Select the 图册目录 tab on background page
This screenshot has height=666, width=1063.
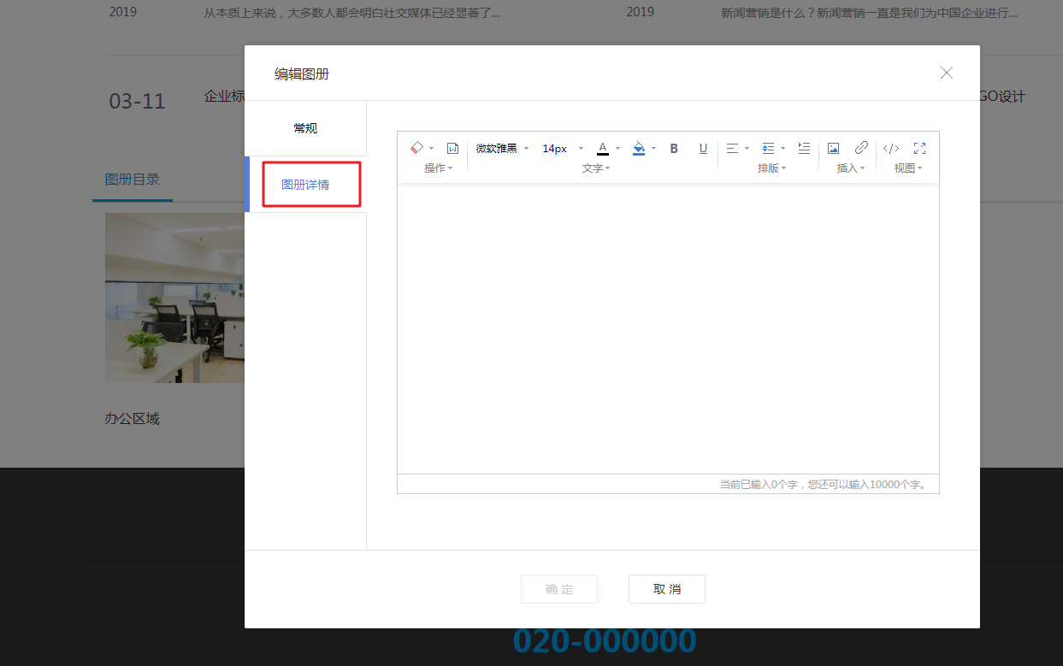[x=133, y=180]
